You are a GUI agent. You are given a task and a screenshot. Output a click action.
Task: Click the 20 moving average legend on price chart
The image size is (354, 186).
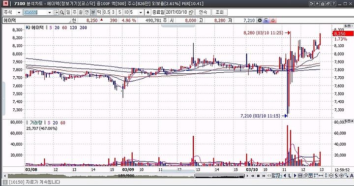pos(57,28)
